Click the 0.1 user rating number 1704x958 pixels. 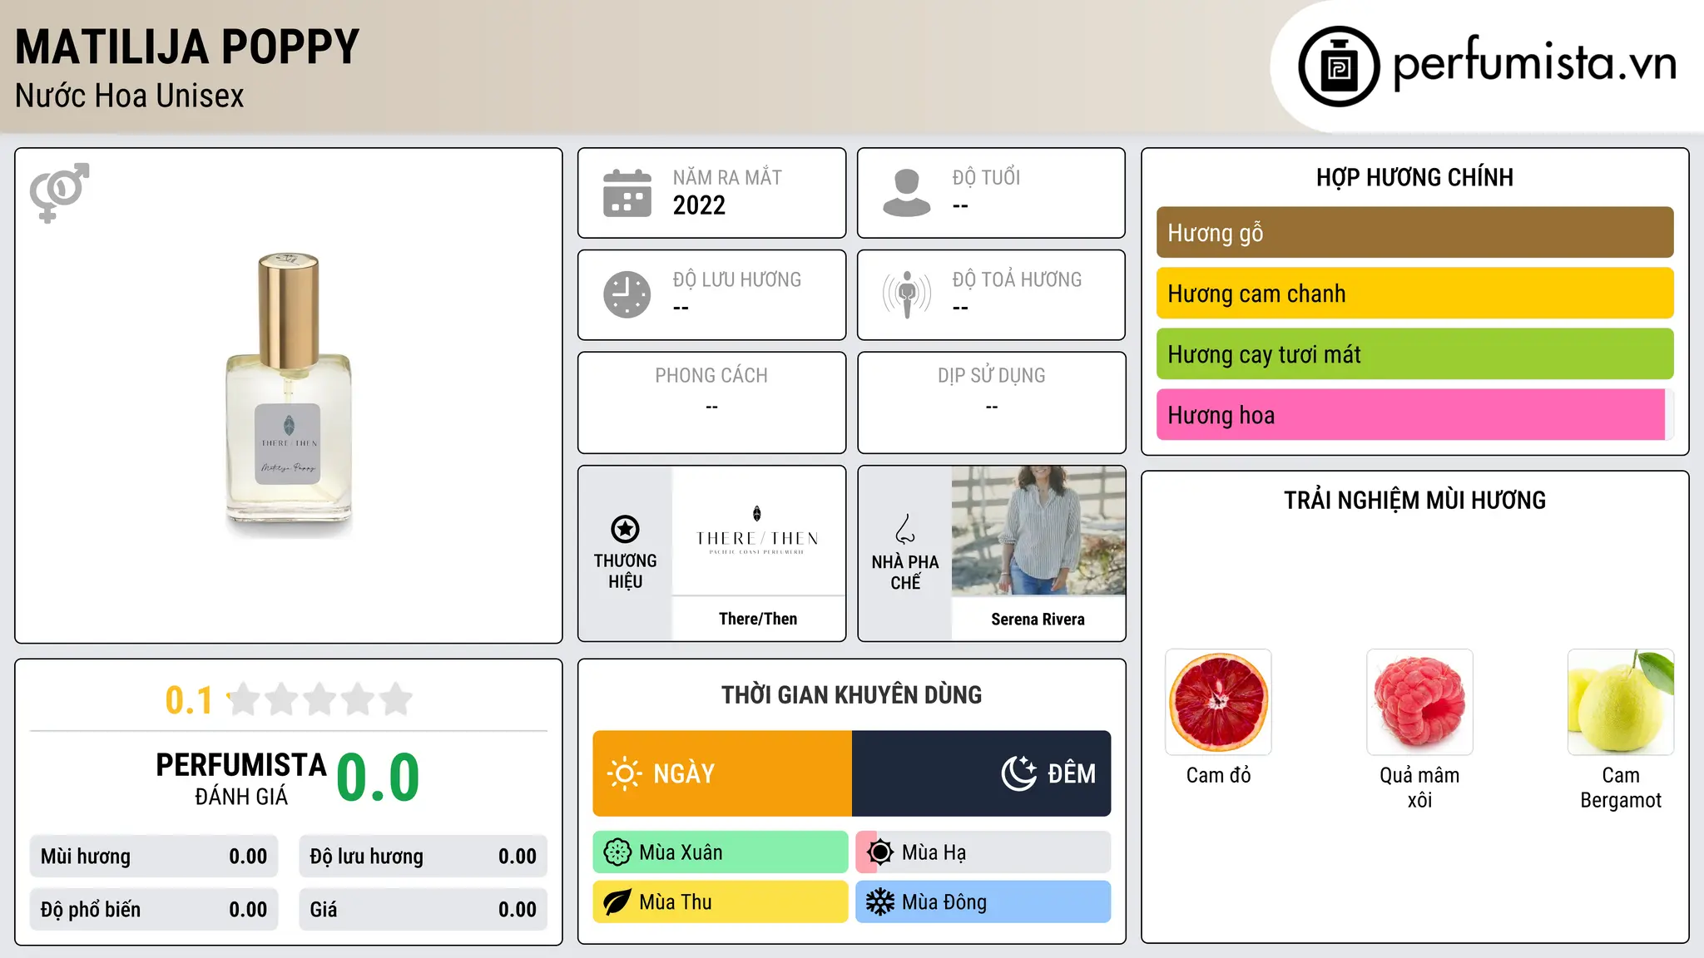pyautogui.click(x=189, y=700)
